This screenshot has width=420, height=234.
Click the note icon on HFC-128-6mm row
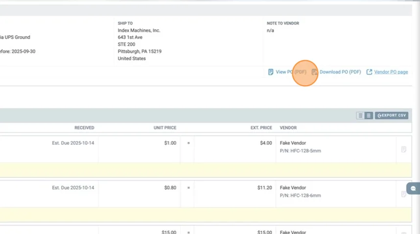403,194
